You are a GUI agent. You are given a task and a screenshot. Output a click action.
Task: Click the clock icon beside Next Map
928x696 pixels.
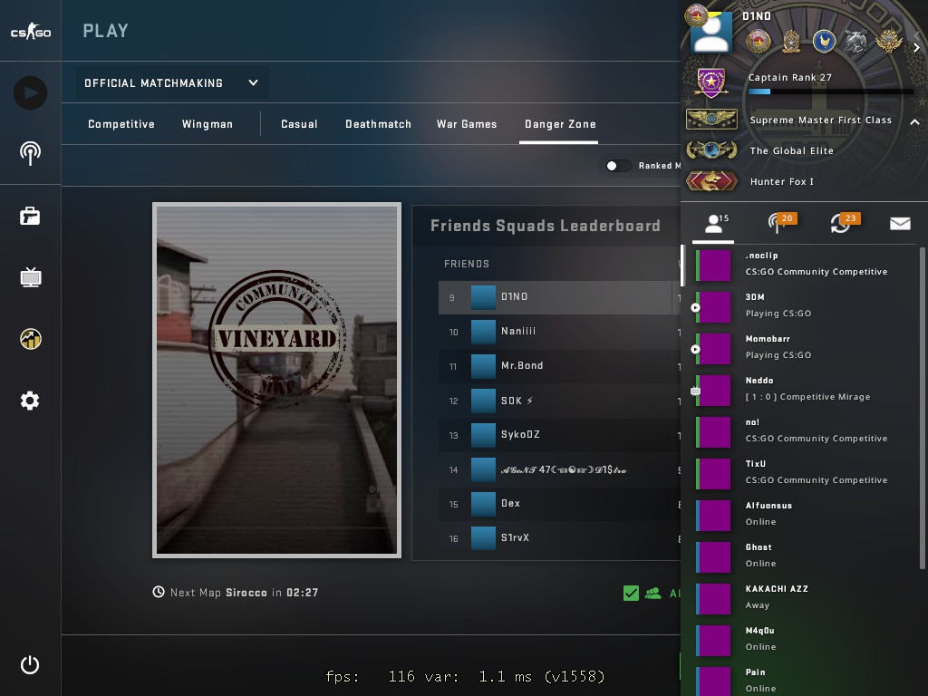tap(159, 592)
